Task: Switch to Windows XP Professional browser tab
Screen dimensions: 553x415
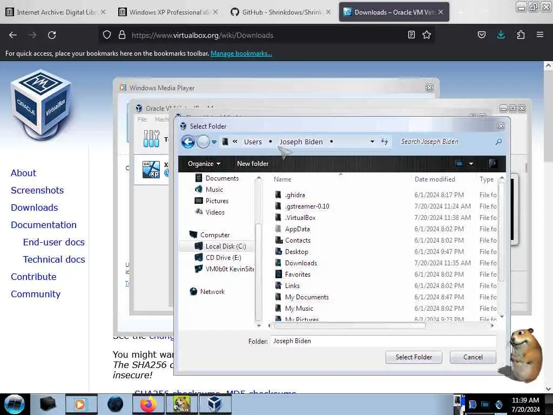Action: point(168,12)
